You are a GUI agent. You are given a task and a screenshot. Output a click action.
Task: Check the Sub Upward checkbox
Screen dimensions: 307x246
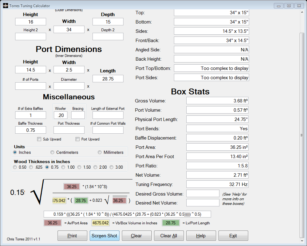coord(39,139)
